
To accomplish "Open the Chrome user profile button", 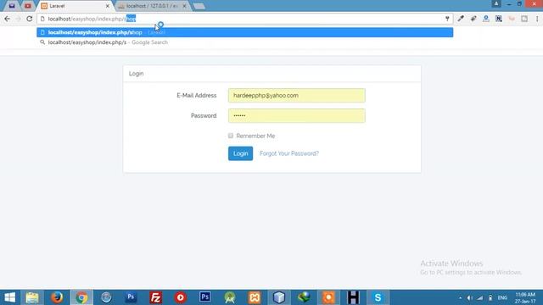I will [496, 3].
